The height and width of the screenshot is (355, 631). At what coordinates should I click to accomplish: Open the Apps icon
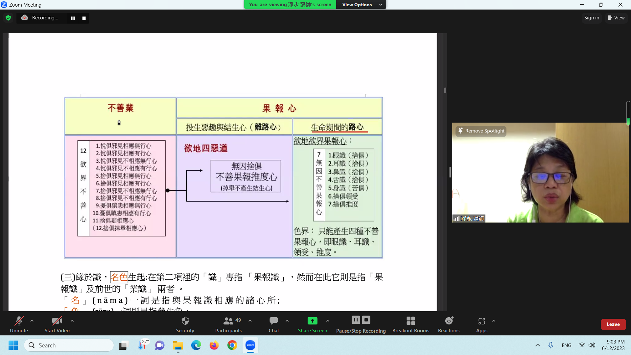pos(481,321)
